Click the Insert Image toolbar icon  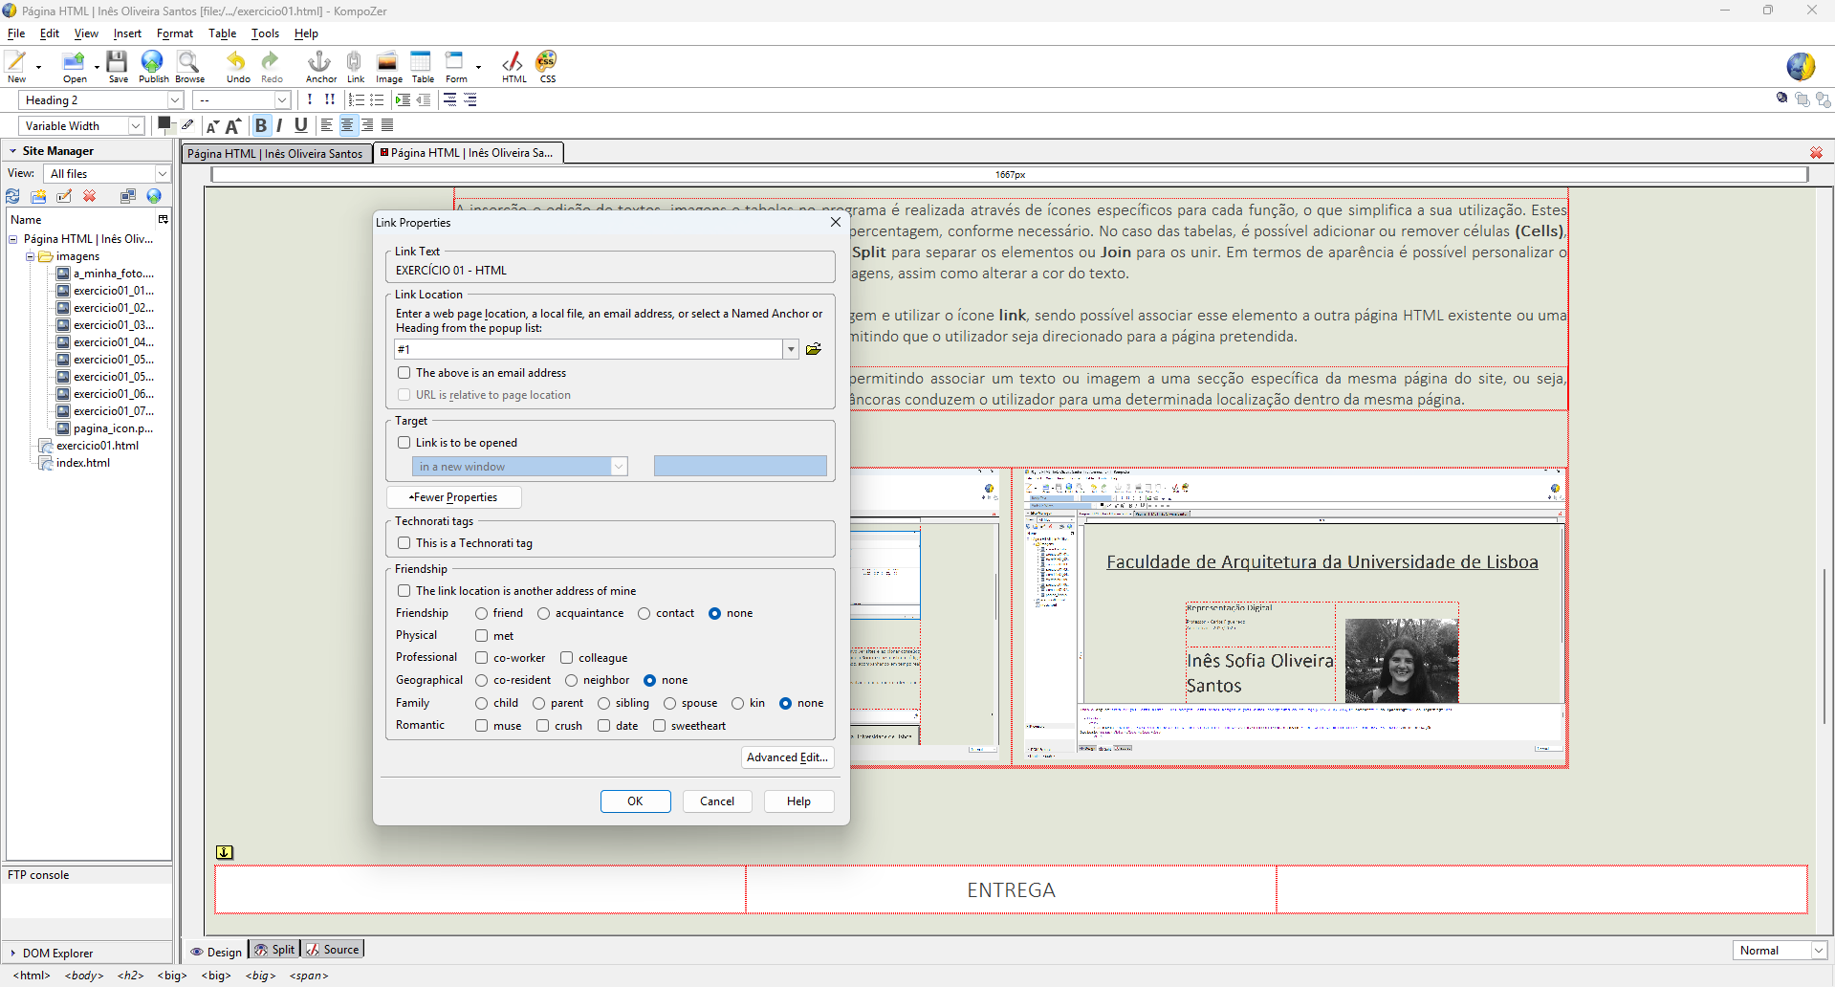click(387, 64)
